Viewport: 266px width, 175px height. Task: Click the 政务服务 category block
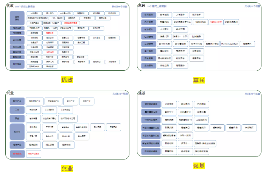click(17, 18)
